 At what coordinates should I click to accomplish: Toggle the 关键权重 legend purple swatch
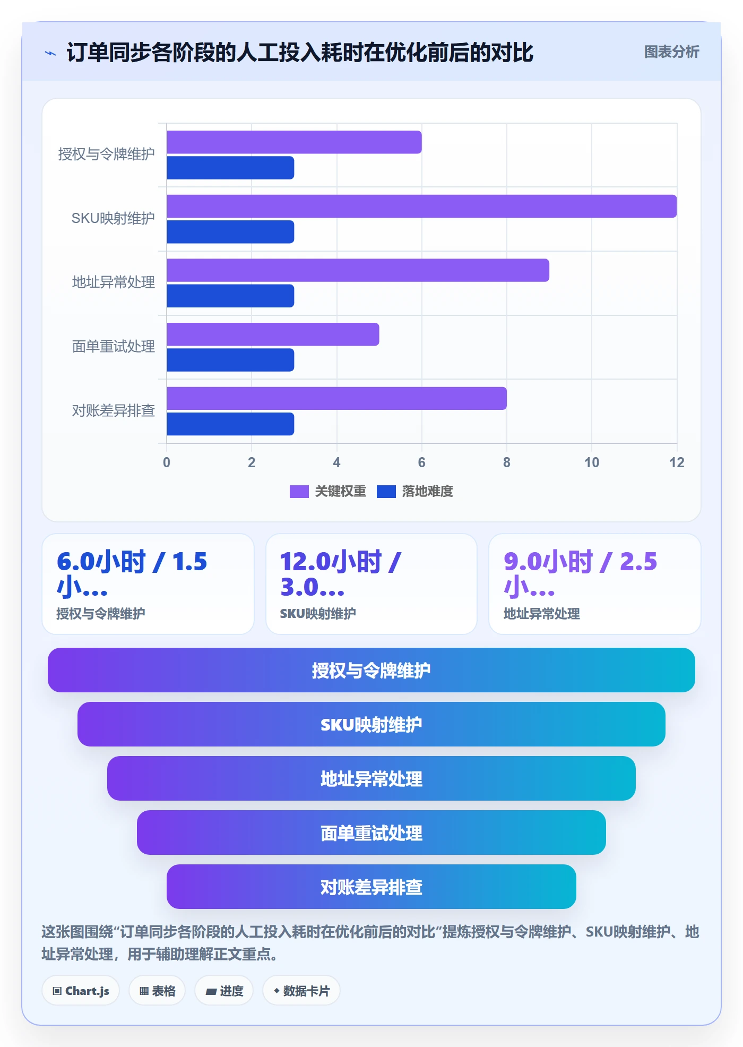tap(299, 492)
